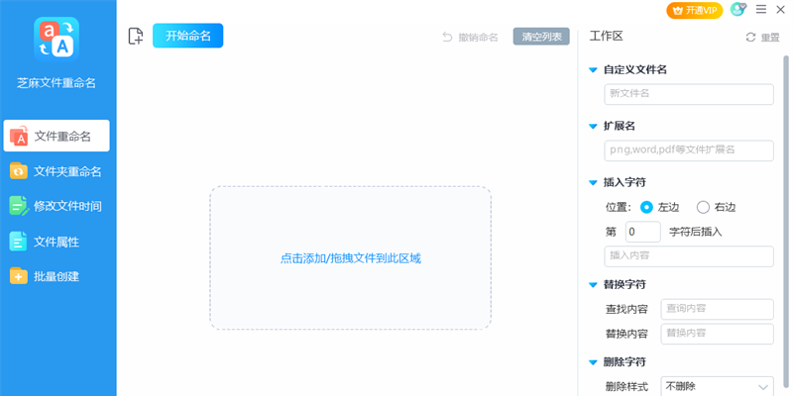The height and width of the screenshot is (396, 793).
Task: Click the 重置 refresh icon in 工作区
Action: (x=750, y=38)
